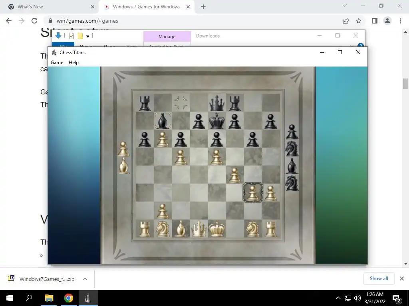Select the white pawn on b2
Viewport: 409px width, 306px height.
coord(163,211)
